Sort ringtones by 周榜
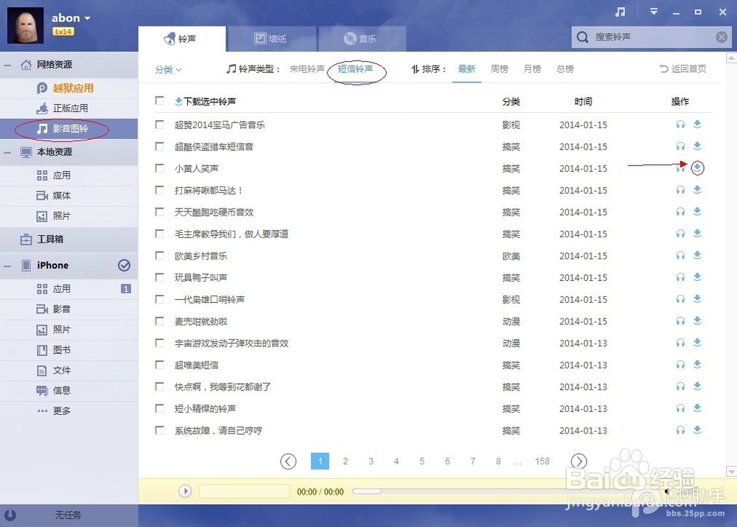The image size is (737, 527). click(499, 69)
